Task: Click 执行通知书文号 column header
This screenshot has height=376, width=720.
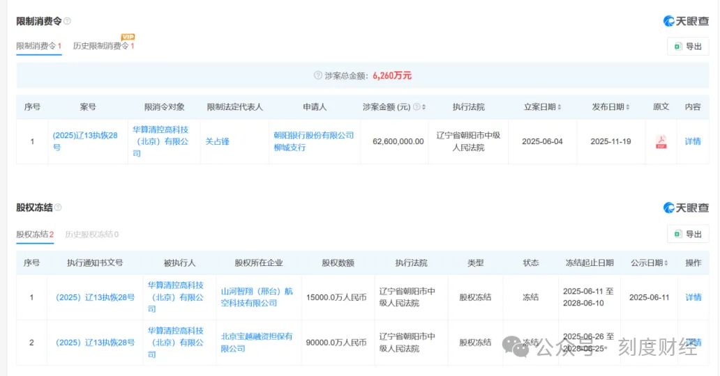Action: [x=95, y=263]
